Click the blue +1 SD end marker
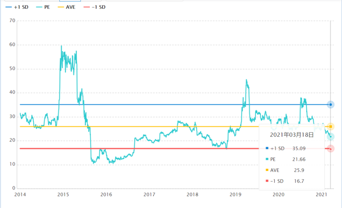The width and height of the screenshot is (342, 208). pos(330,105)
